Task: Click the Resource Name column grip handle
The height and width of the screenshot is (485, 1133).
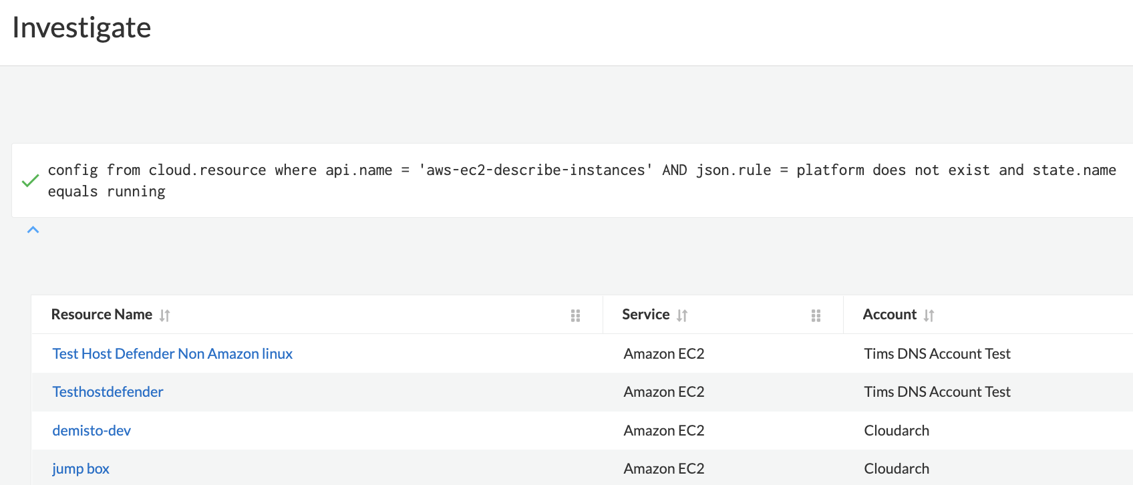Action: 575,315
